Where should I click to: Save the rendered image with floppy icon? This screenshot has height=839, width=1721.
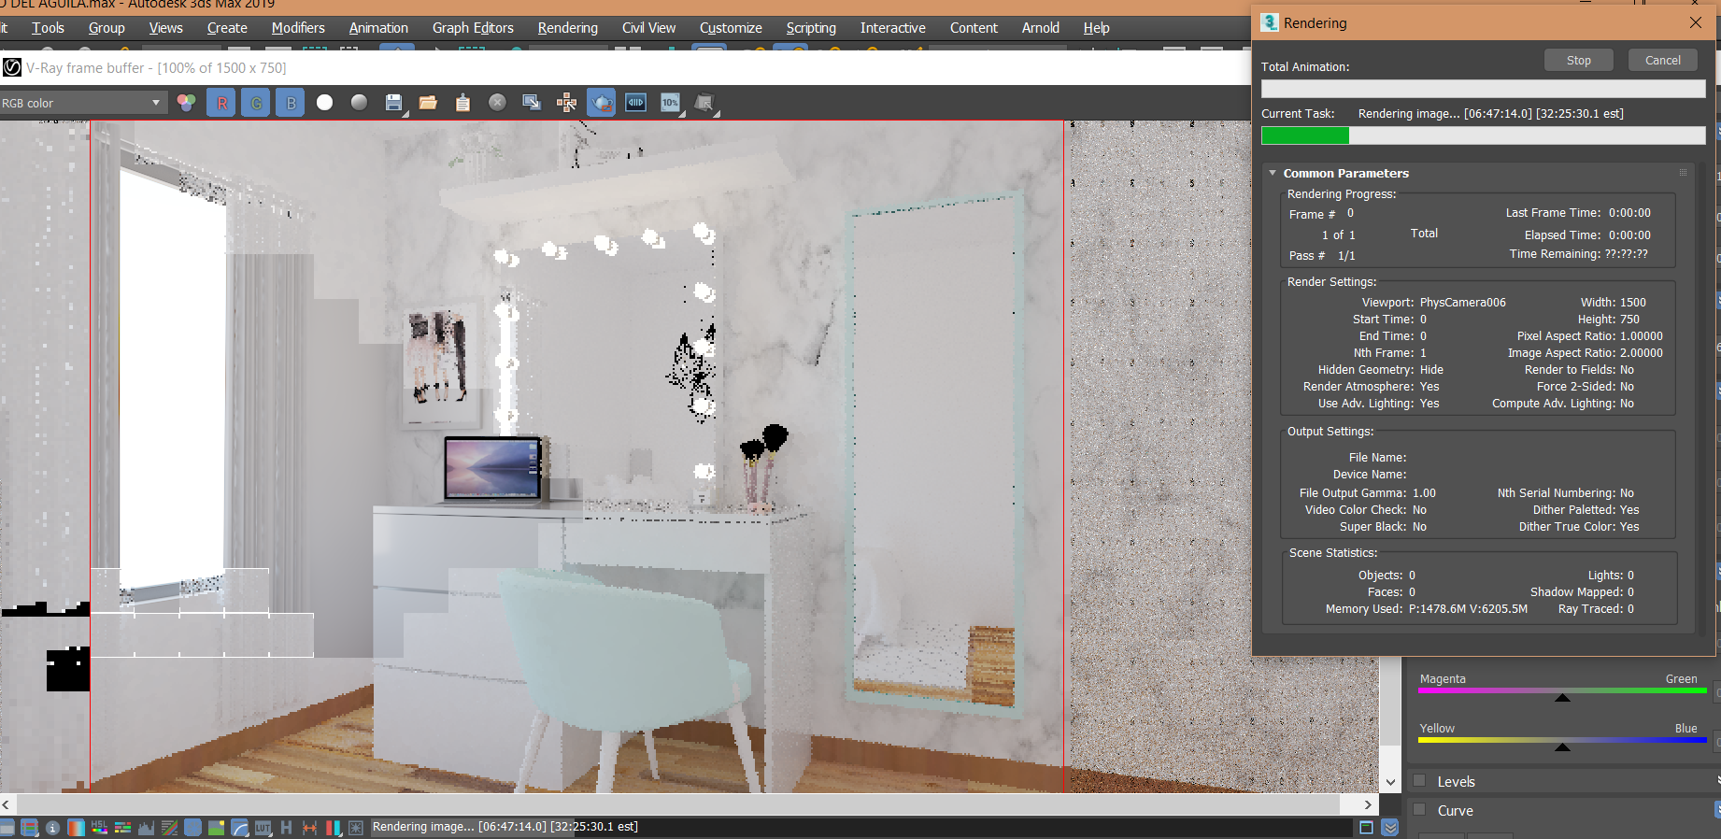[393, 103]
